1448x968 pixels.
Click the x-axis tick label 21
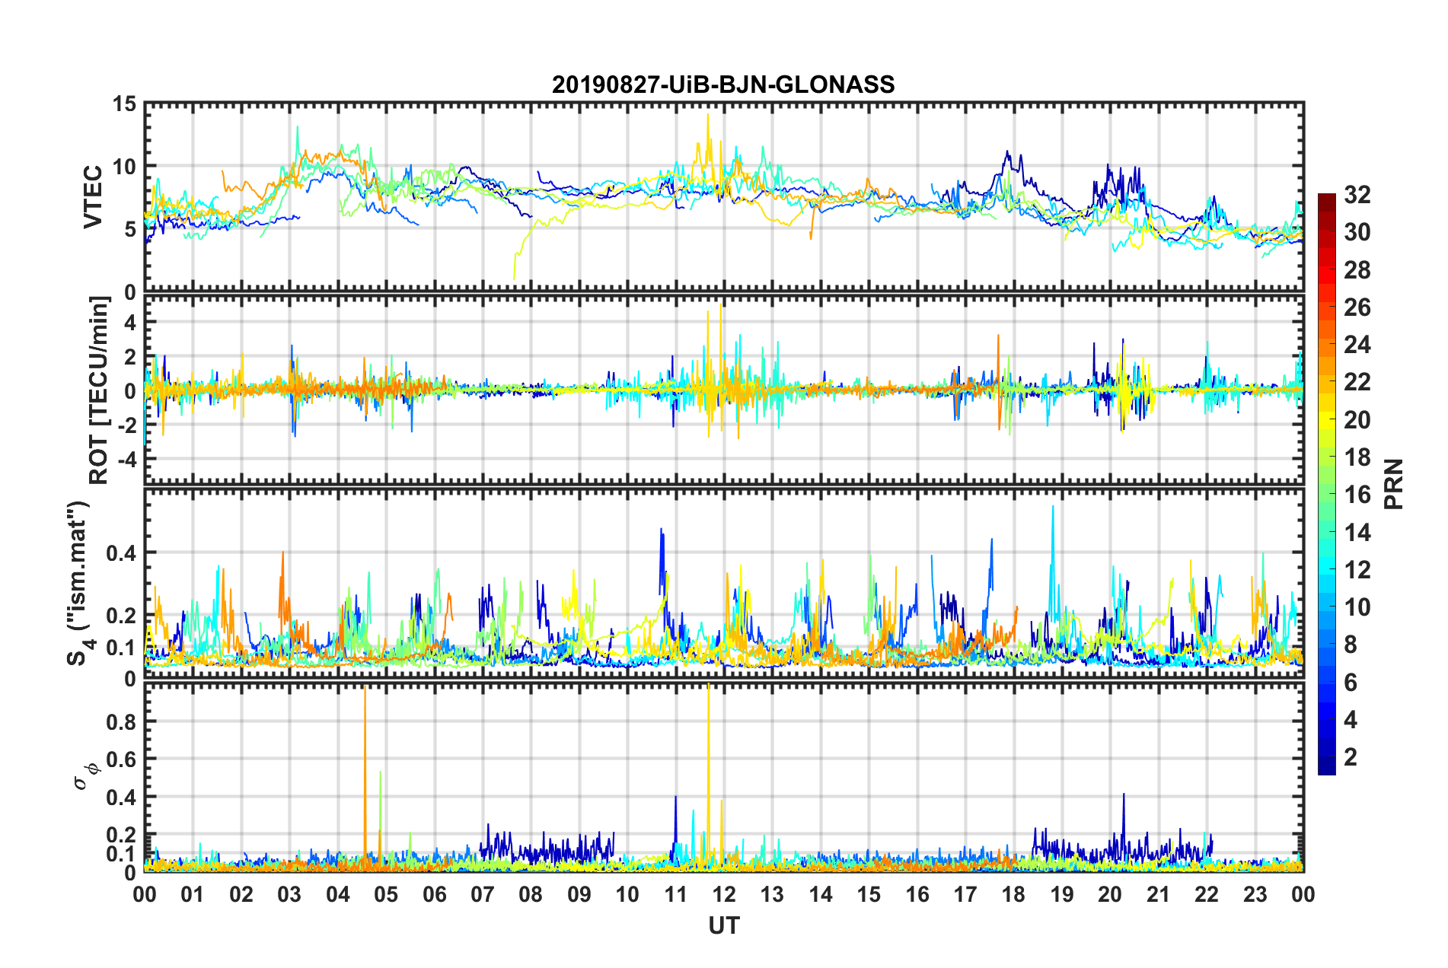click(1159, 894)
